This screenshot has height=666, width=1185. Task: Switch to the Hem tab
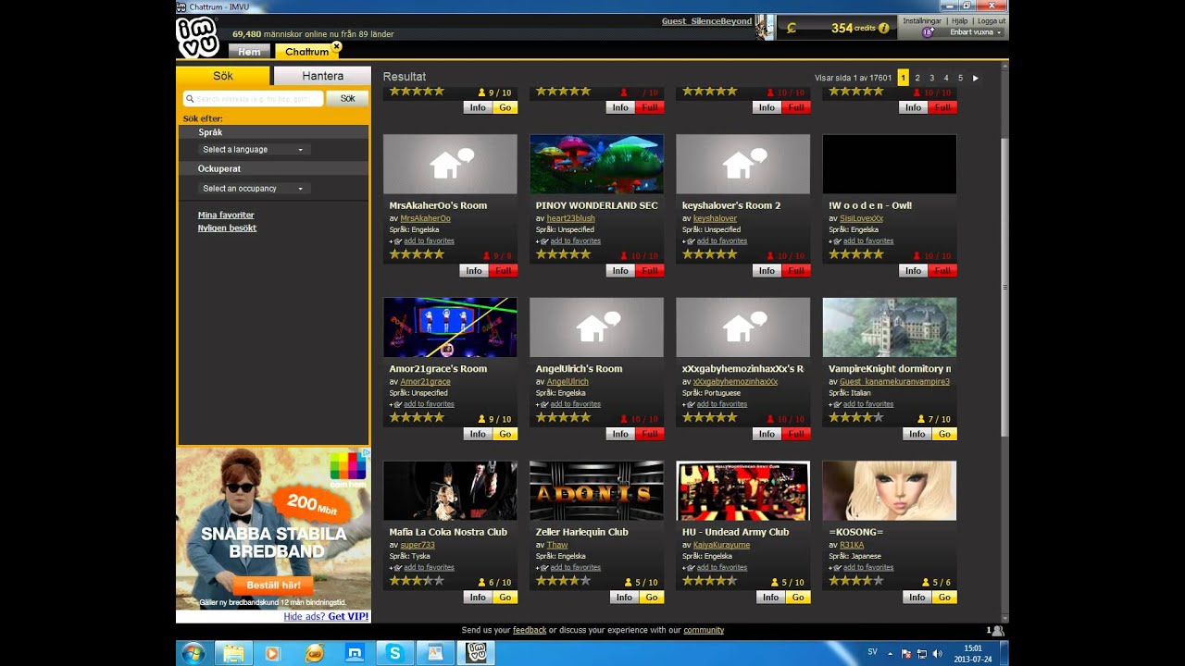tap(249, 52)
